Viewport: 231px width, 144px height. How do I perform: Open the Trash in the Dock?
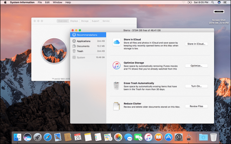[x=213, y=137]
